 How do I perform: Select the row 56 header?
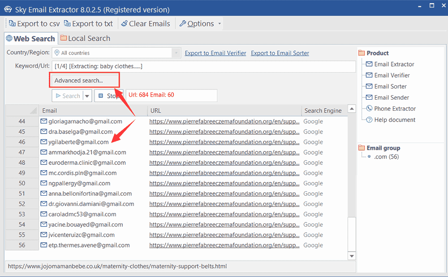coord(22,245)
